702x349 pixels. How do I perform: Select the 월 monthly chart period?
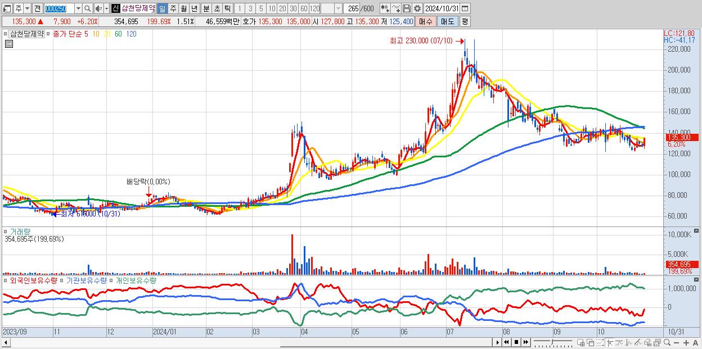click(x=183, y=8)
